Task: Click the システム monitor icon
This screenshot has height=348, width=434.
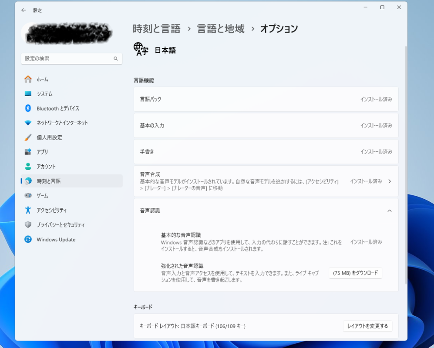Action: pyautogui.click(x=28, y=94)
